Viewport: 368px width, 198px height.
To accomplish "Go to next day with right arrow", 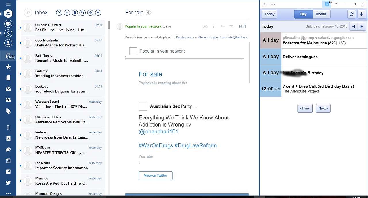I will pyautogui.click(x=362, y=26).
